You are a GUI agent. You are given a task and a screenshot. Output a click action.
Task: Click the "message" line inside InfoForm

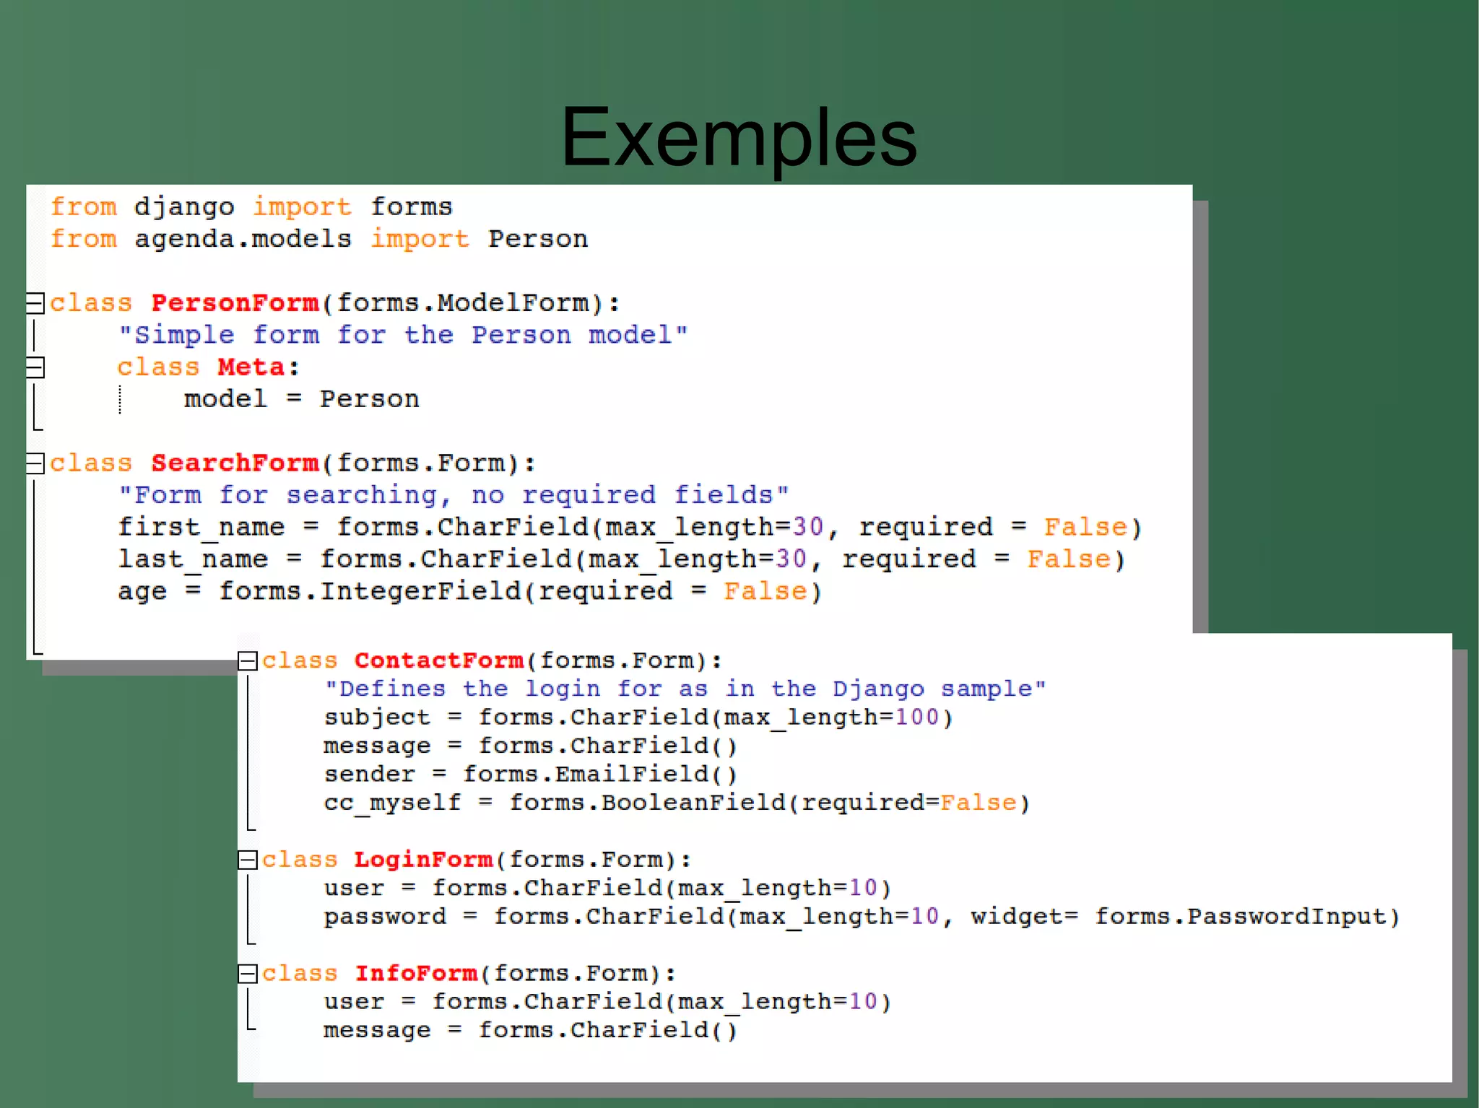(531, 1031)
